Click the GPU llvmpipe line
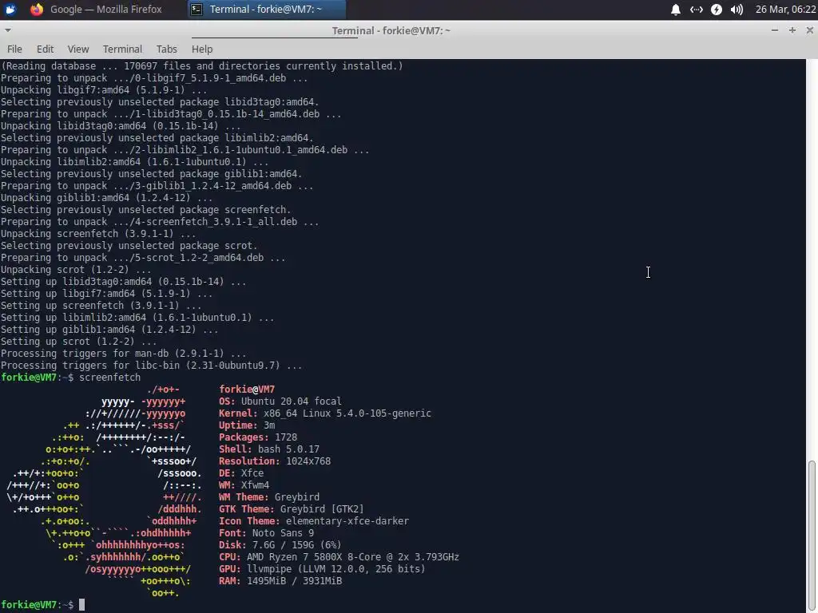This screenshot has height=613, width=818. click(322, 569)
